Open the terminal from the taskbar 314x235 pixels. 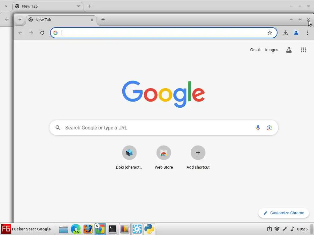pos(112,229)
